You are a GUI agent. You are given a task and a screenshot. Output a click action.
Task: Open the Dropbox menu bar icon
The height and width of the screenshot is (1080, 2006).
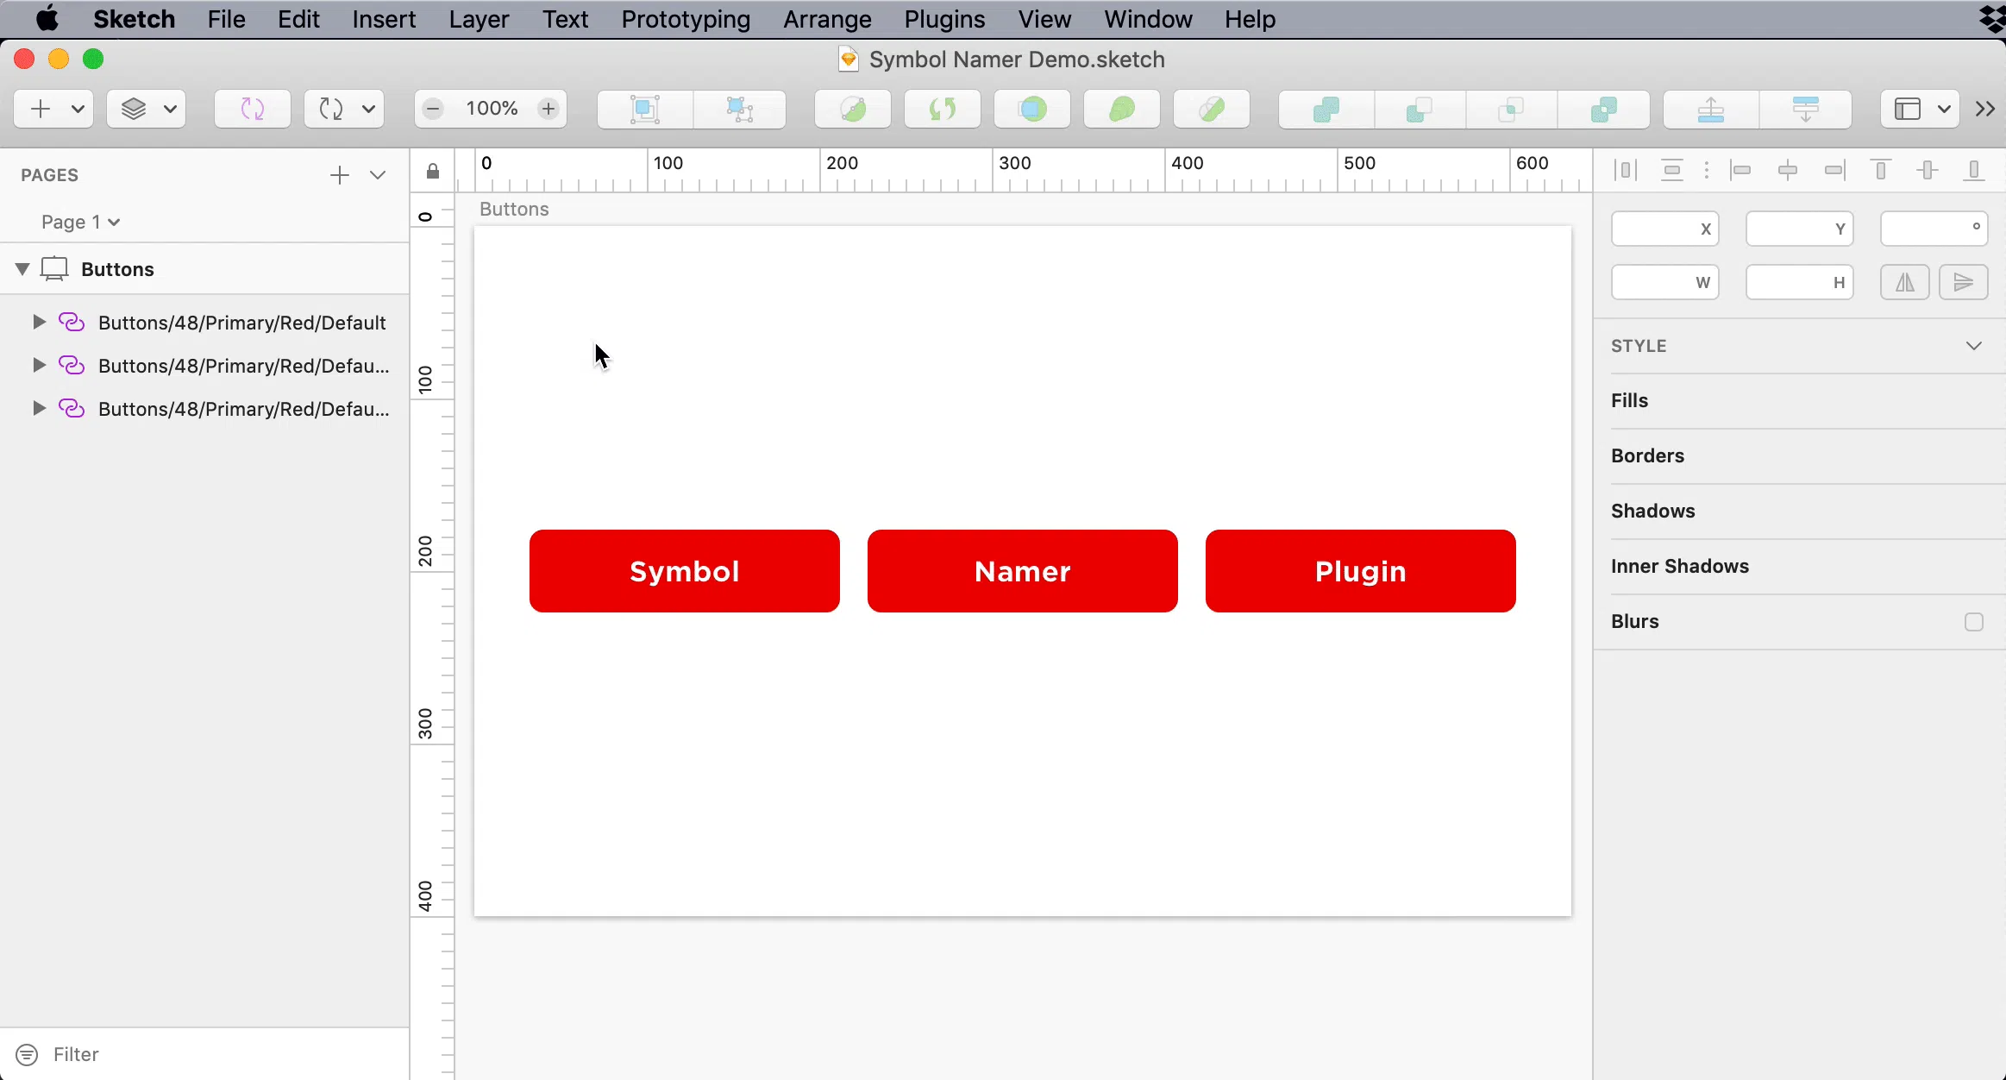[1992, 19]
